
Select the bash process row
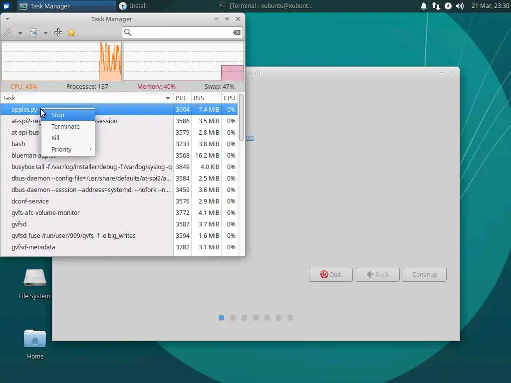click(119, 144)
